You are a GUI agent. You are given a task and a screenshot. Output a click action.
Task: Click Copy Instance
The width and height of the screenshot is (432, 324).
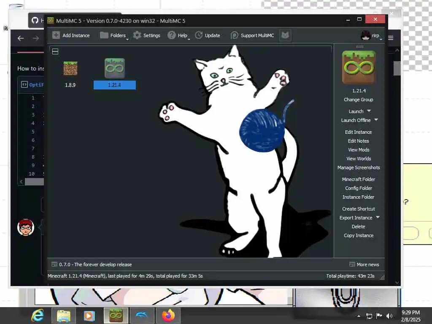pos(359,235)
